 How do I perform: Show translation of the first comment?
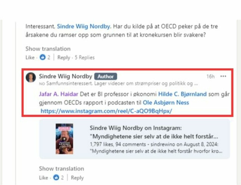(x=48, y=49)
